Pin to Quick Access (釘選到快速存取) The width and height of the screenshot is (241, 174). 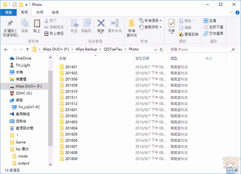tap(10, 28)
